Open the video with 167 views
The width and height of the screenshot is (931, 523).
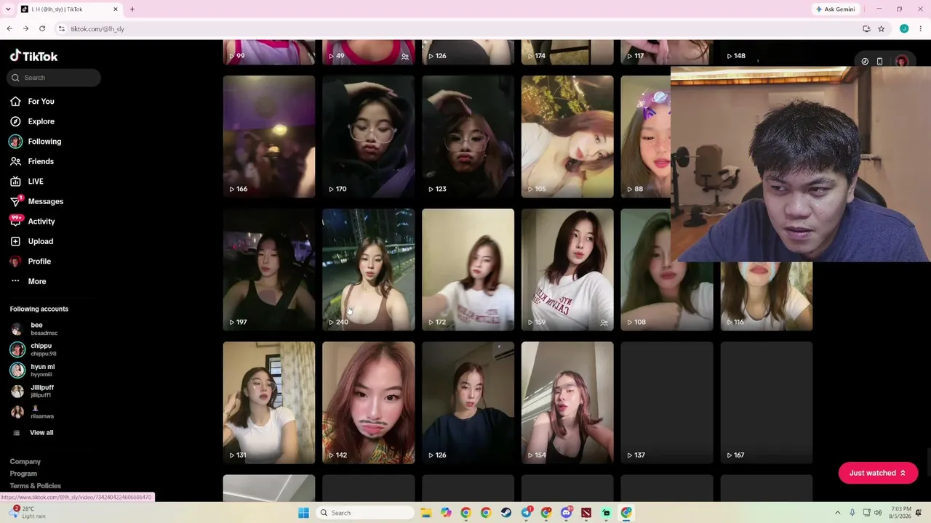[767, 402]
